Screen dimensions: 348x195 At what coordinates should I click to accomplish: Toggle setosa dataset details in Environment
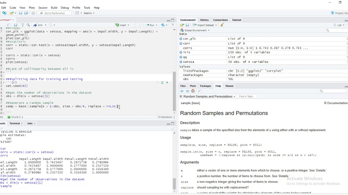coord(181,62)
